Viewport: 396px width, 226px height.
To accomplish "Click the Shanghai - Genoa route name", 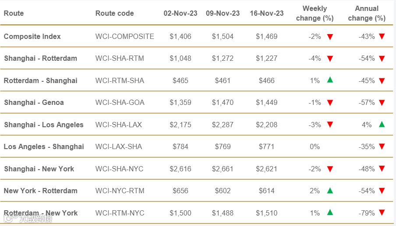I will click(x=34, y=102).
